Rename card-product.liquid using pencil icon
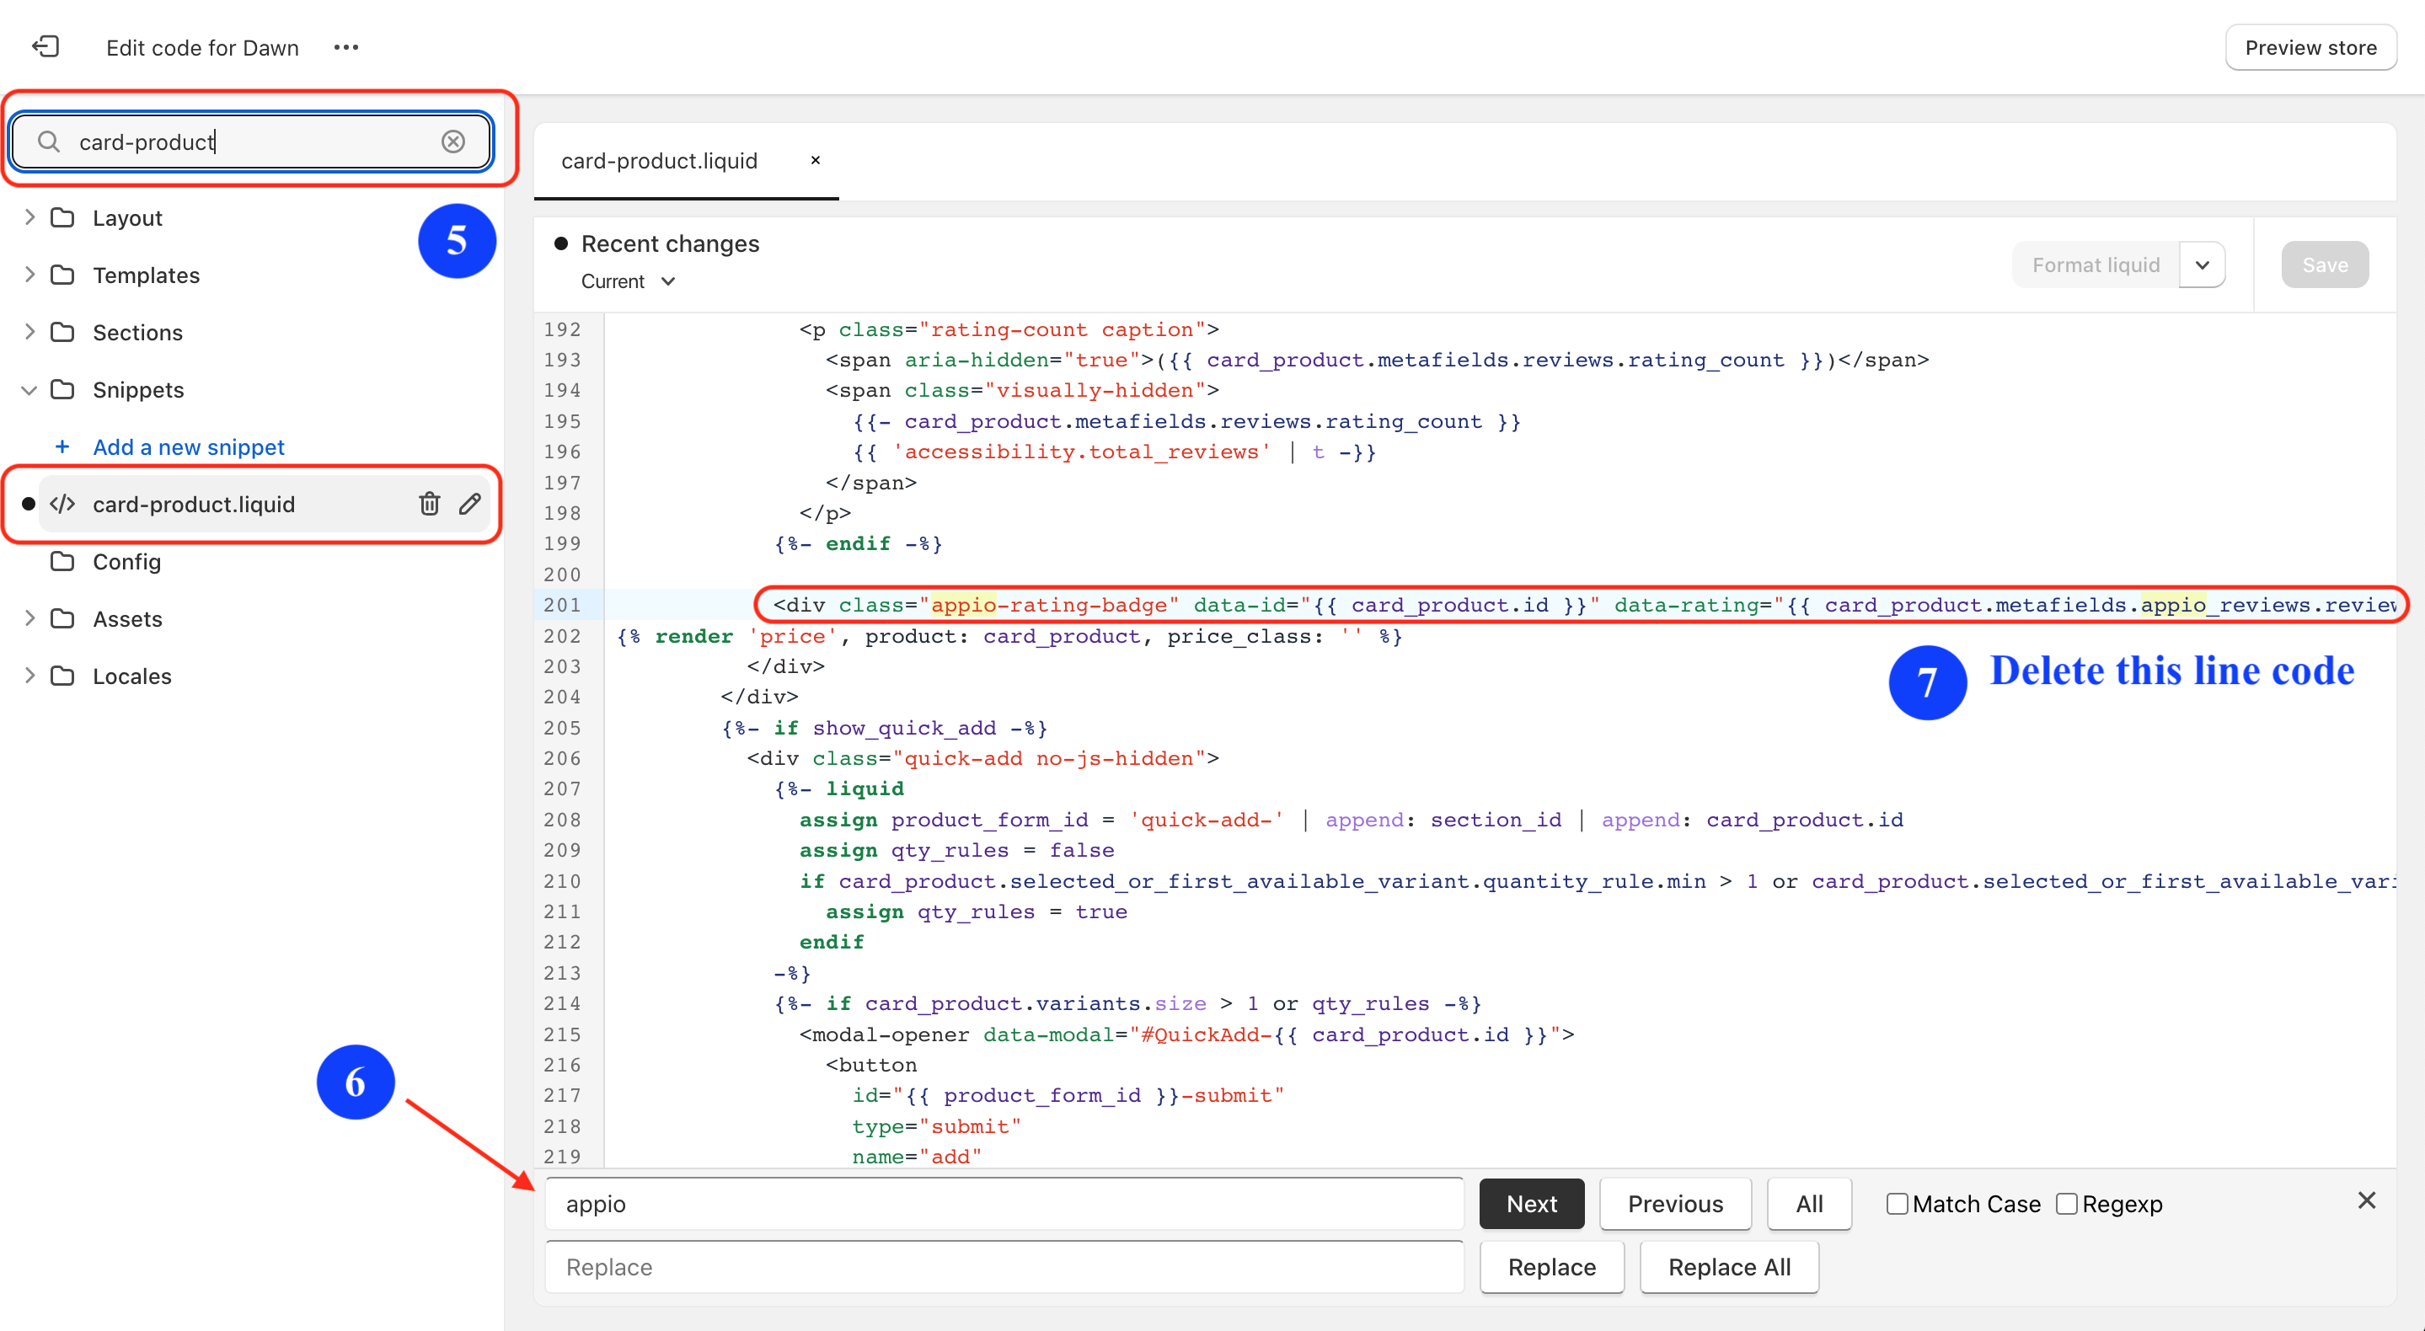2425x1331 pixels. (470, 504)
